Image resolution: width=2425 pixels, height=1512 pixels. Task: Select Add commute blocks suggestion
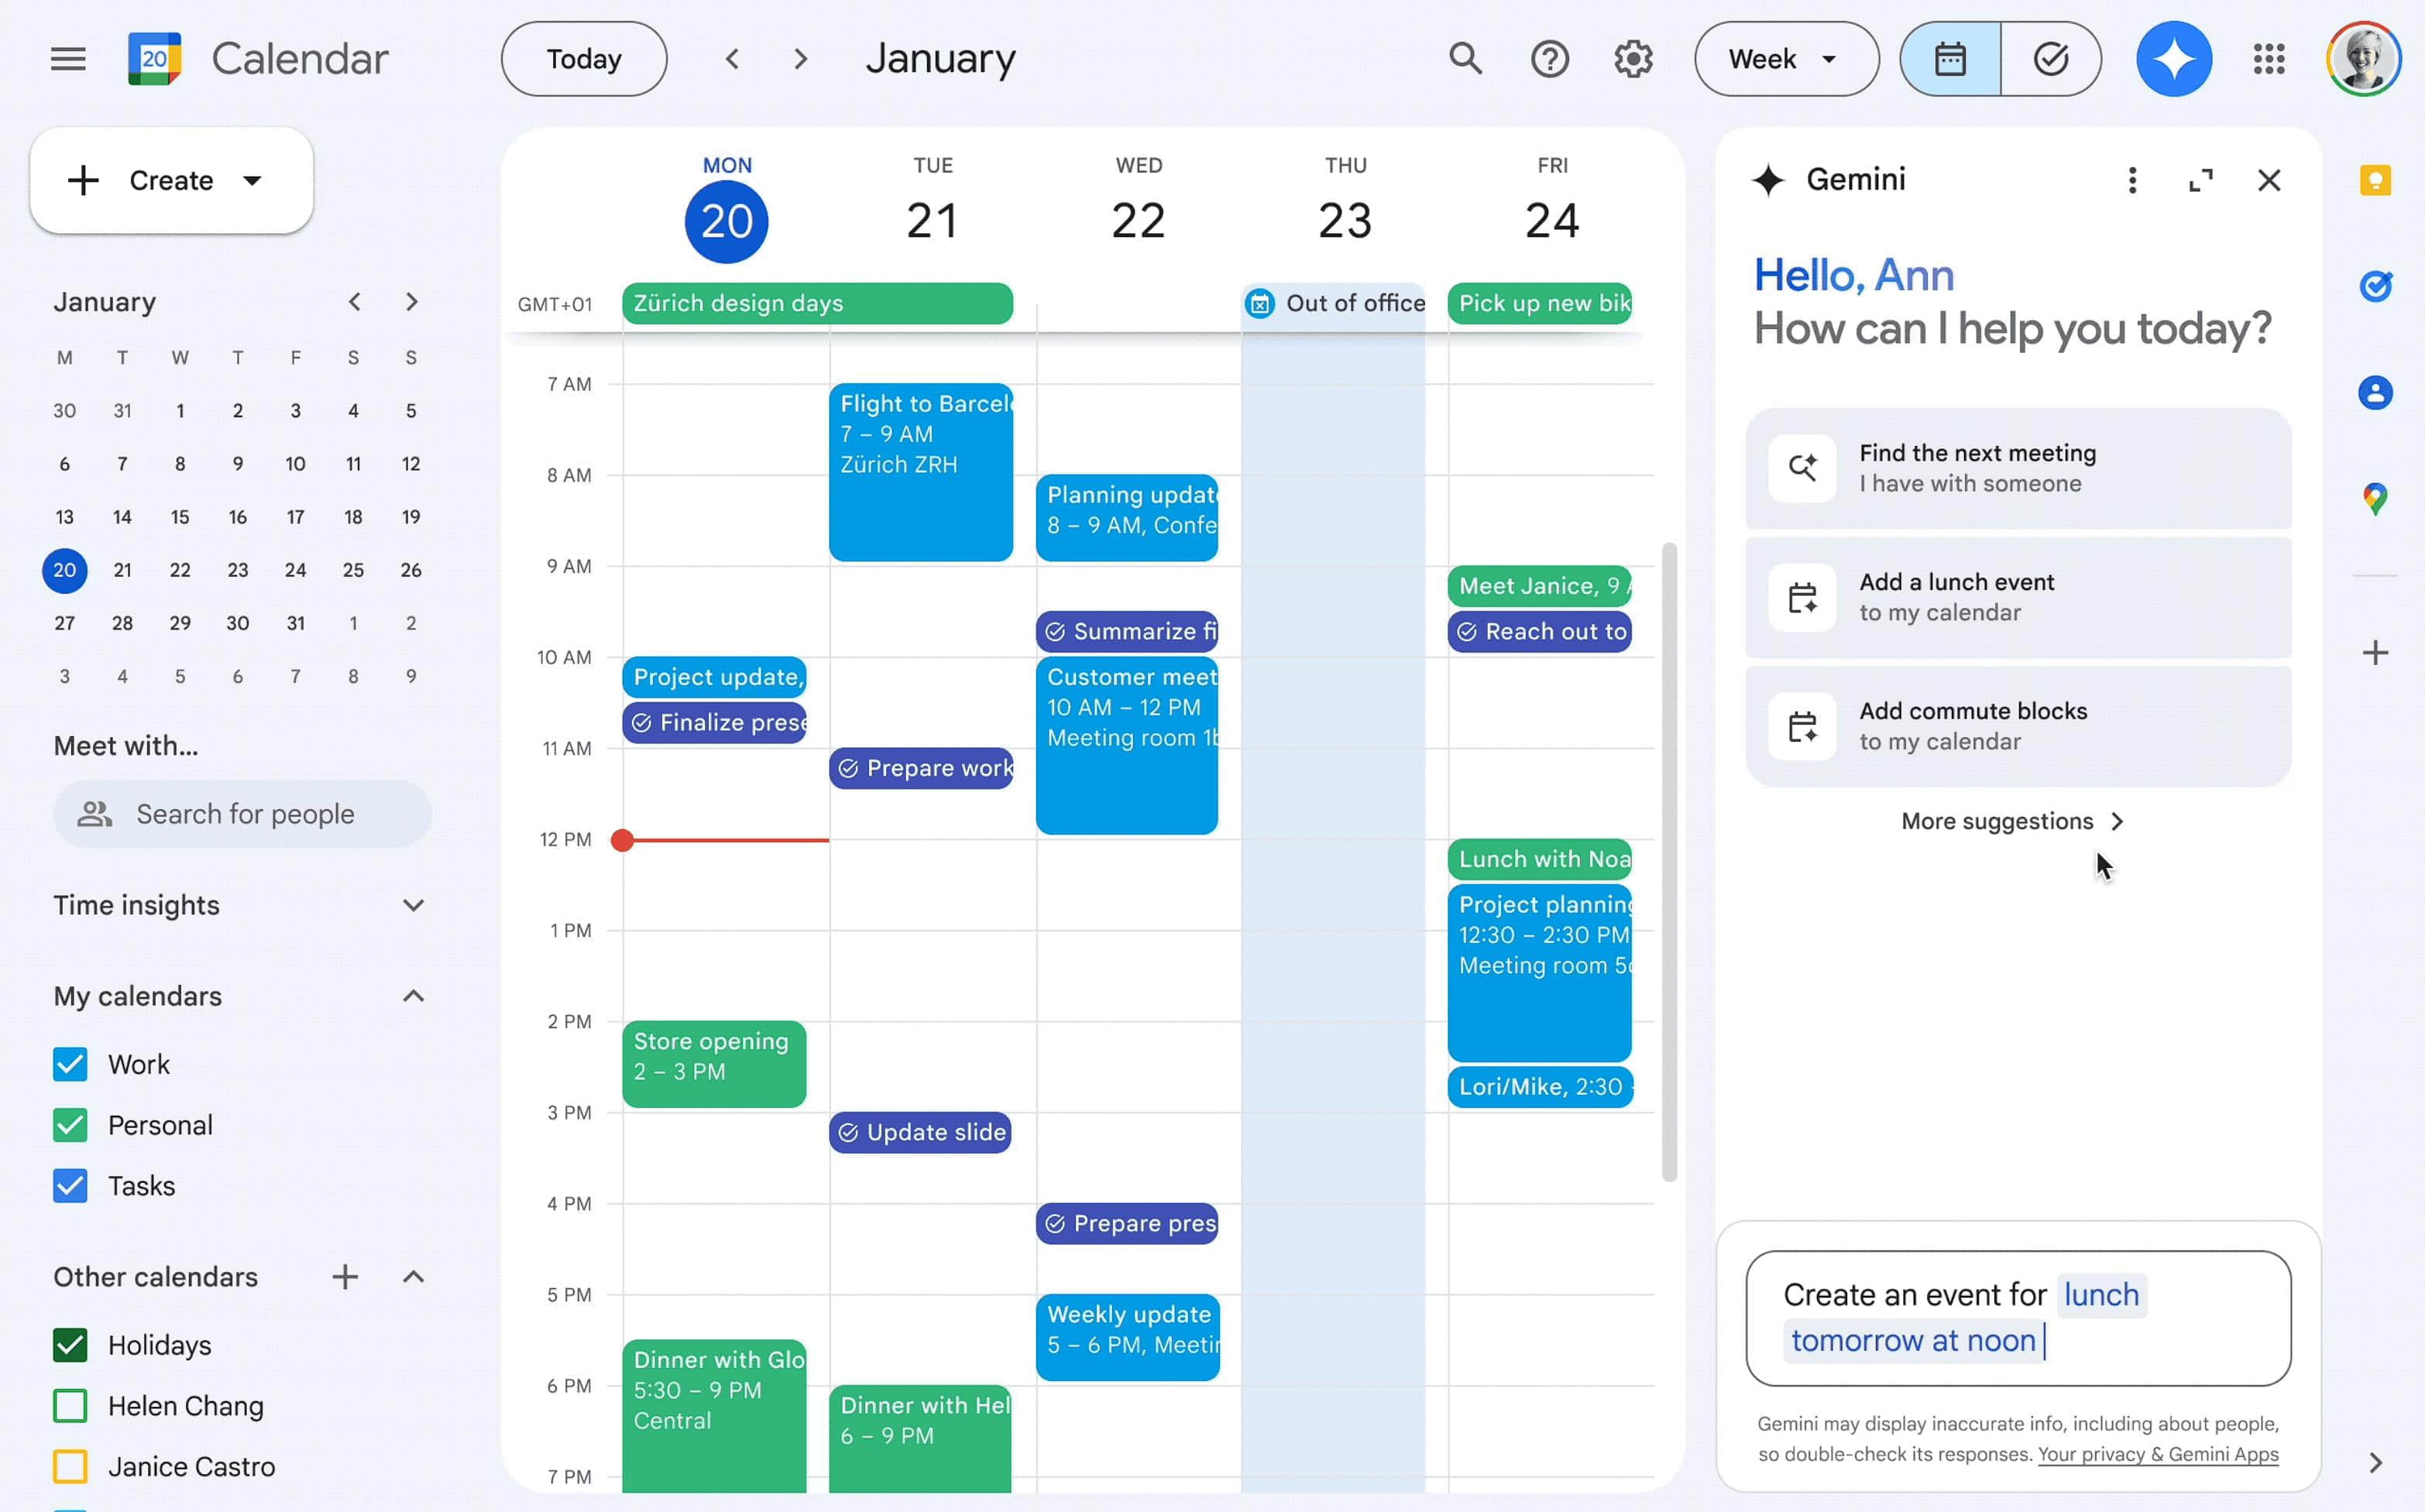[2018, 726]
